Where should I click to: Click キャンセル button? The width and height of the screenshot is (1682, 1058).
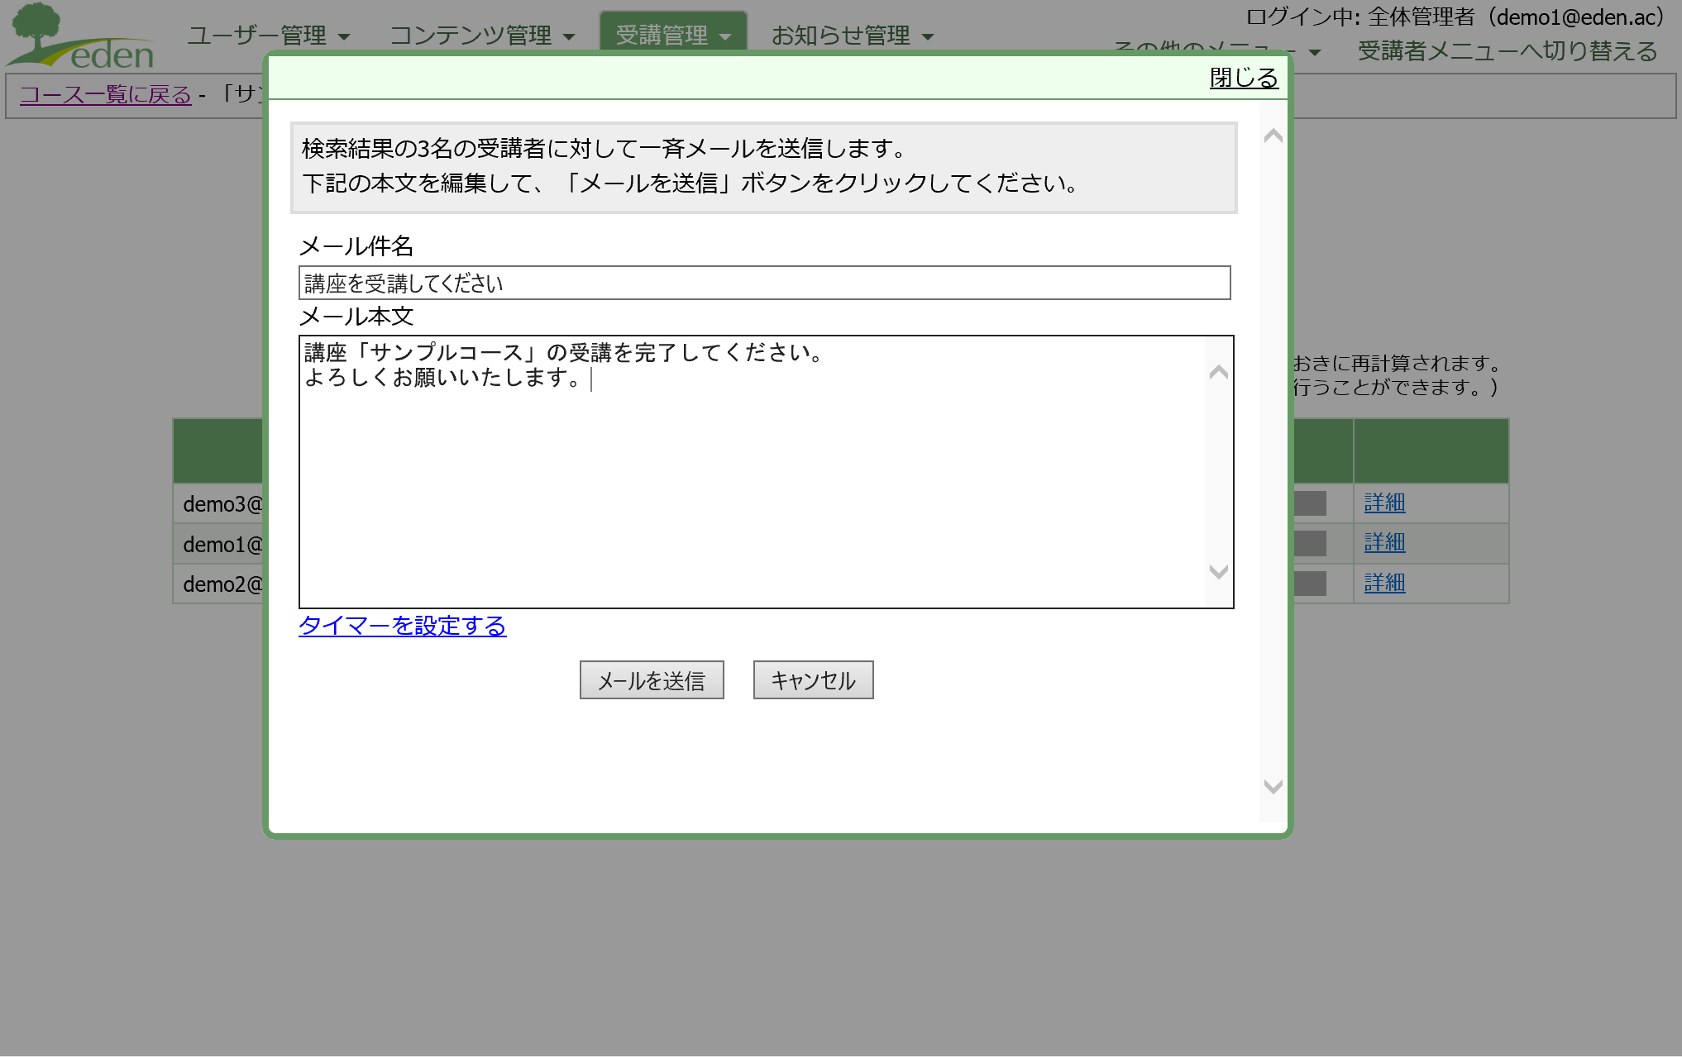pos(812,680)
